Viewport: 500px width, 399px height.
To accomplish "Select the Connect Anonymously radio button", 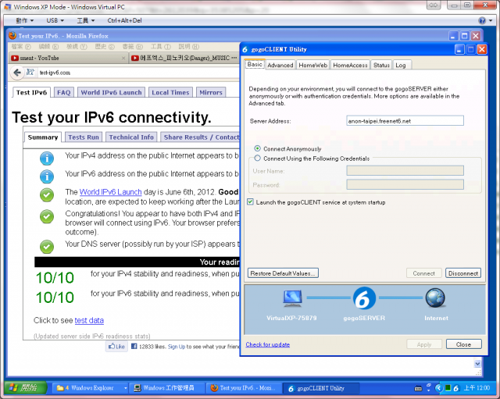I will tap(257, 148).
